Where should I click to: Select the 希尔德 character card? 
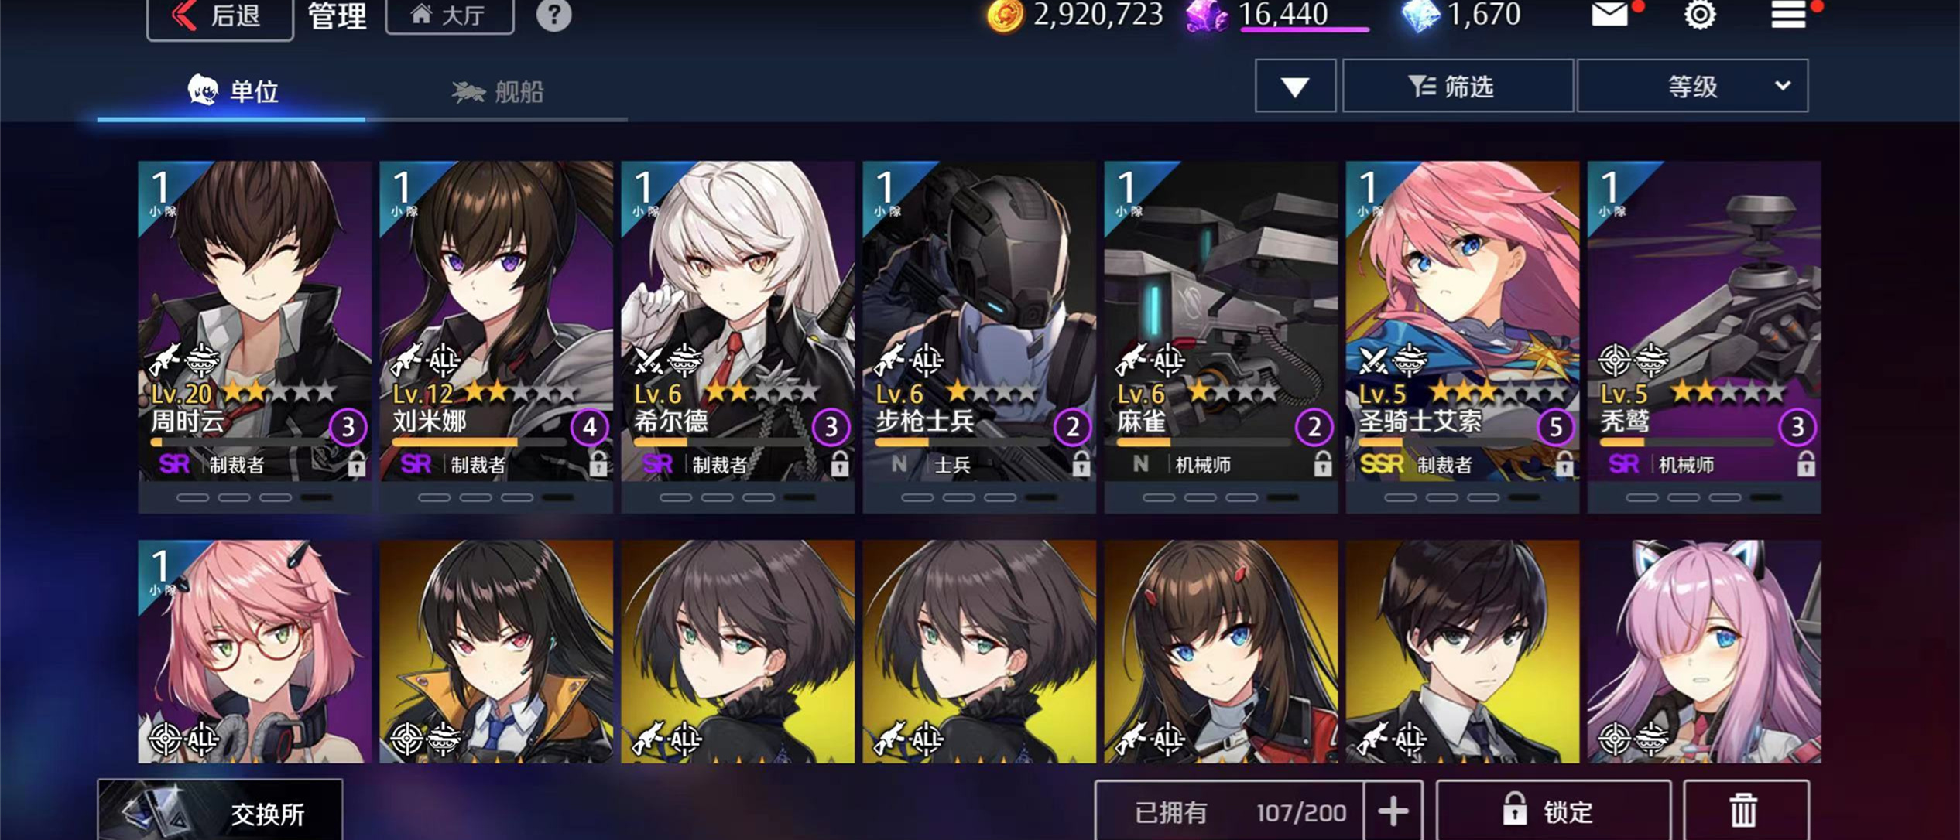(738, 336)
